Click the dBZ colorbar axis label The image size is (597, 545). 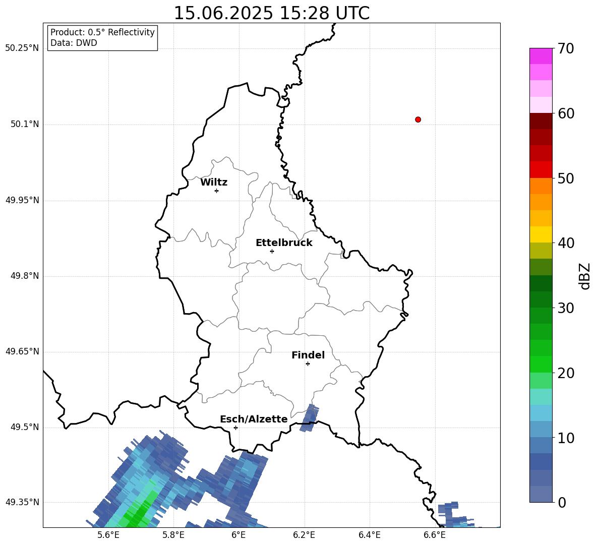[585, 276]
